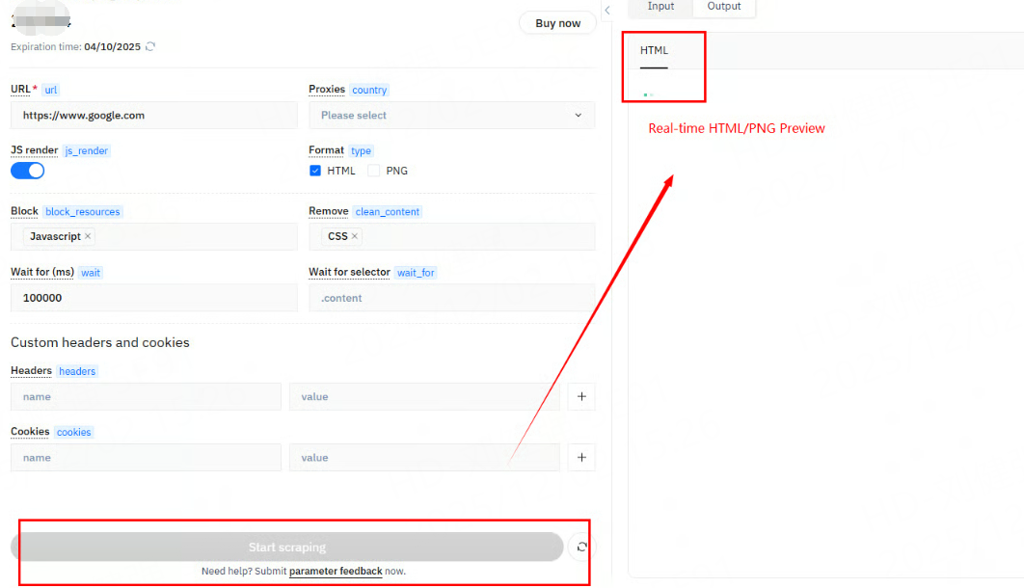Collapse the left panel with chevron arrow
1024x588 pixels.
(607, 10)
